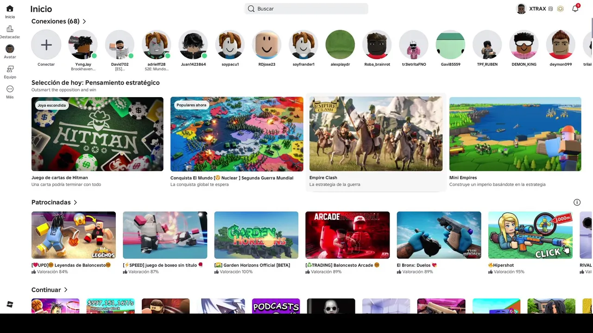The width and height of the screenshot is (593, 333).
Task: Open the Destacadas charts sidebar icon
Action: click(x=10, y=29)
